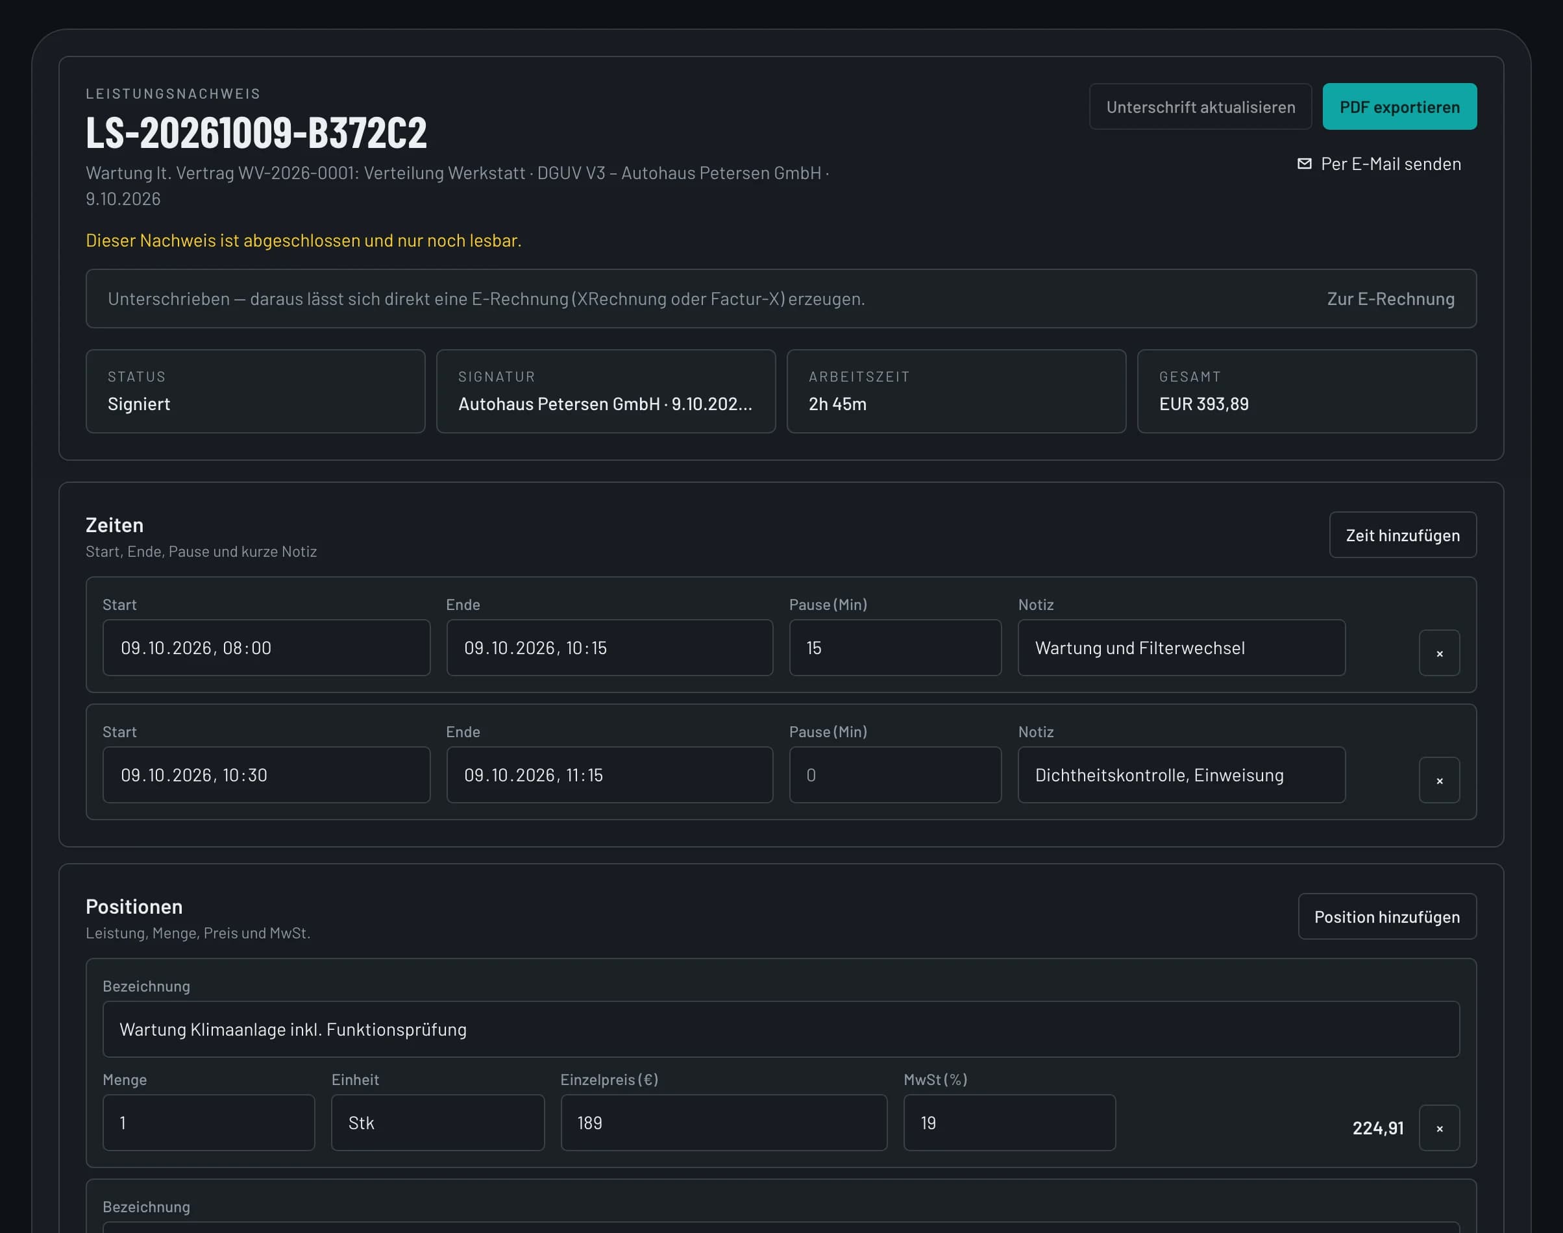Image resolution: width=1563 pixels, height=1233 pixels.
Task: Click the Pause field containing 15
Action: (x=894, y=648)
